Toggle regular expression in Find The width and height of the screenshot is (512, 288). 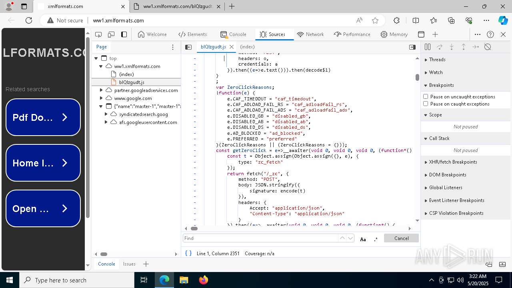click(376, 239)
